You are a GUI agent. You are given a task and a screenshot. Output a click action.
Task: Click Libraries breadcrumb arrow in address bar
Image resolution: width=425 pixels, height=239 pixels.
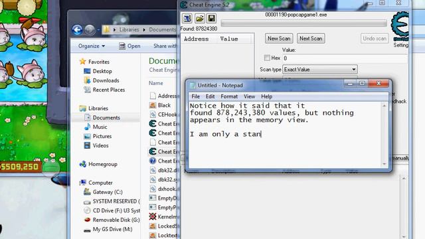(144, 29)
